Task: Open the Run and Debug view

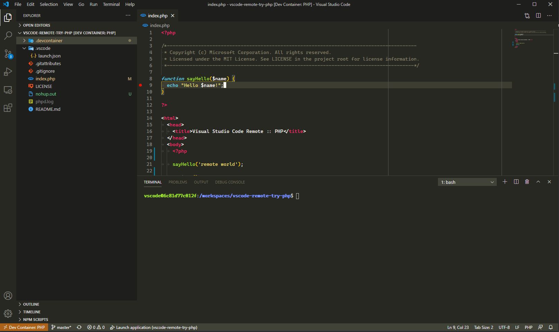Action: point(8,72)
